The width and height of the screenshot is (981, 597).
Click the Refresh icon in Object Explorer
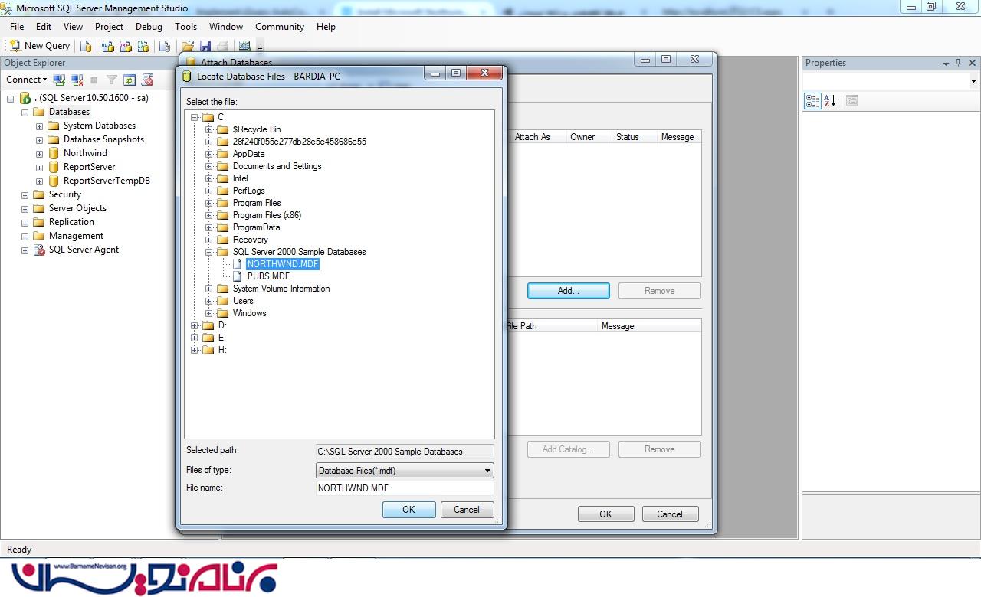[x=130, y=80]
